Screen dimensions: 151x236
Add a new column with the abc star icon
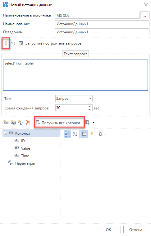pyautogui.click(x=6, y=123)
